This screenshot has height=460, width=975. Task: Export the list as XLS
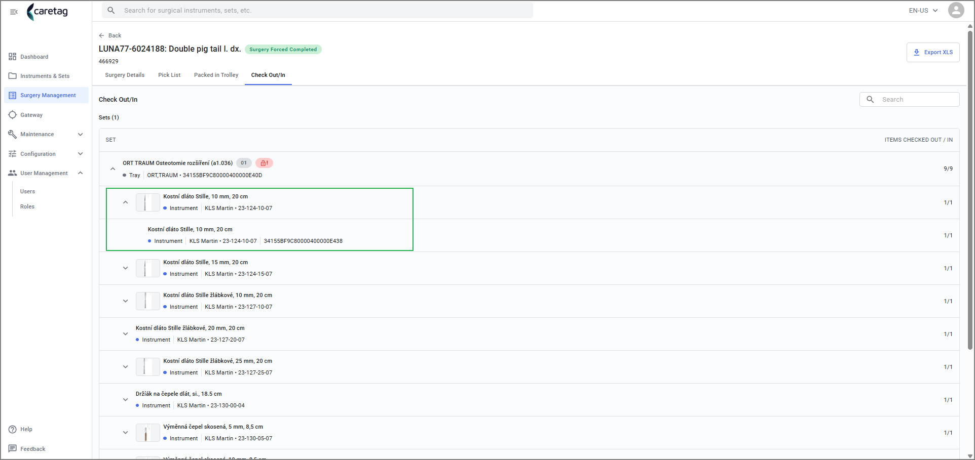click(x=933, y=52)
